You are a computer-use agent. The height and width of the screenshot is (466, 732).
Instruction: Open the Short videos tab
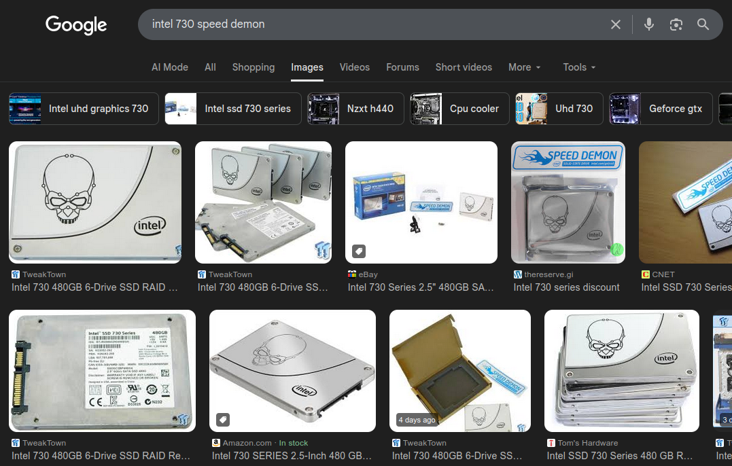coord(464,67)
